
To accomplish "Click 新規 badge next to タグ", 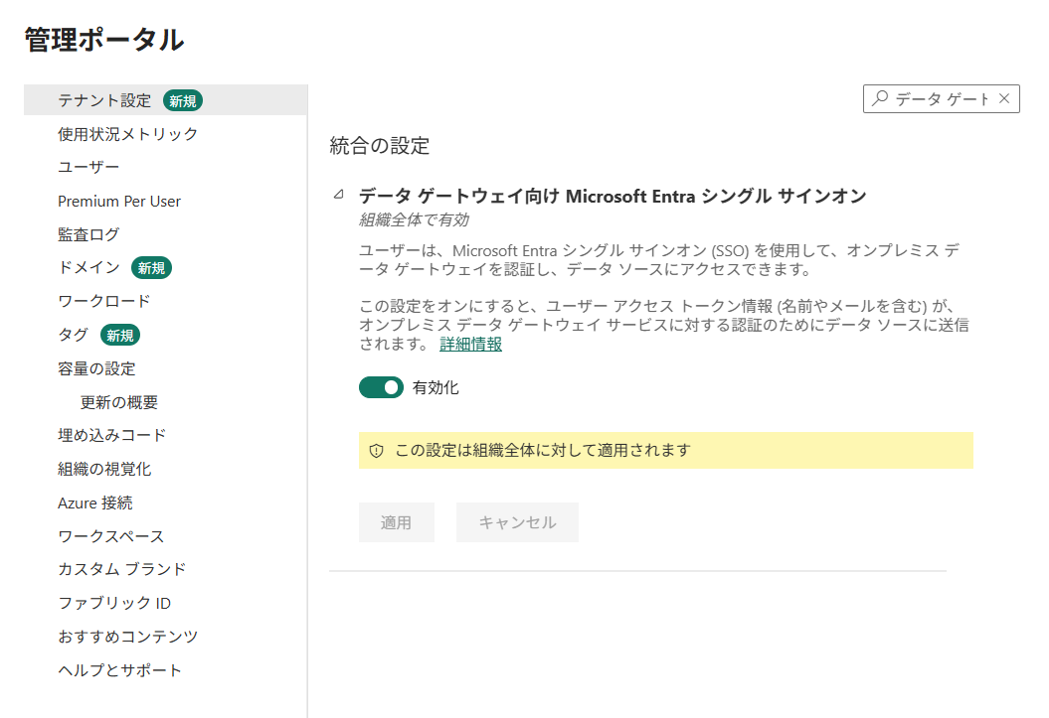I will 120,336.
